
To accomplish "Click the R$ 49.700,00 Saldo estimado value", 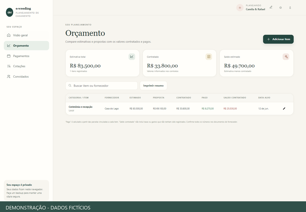I will [x=239, y=66].
